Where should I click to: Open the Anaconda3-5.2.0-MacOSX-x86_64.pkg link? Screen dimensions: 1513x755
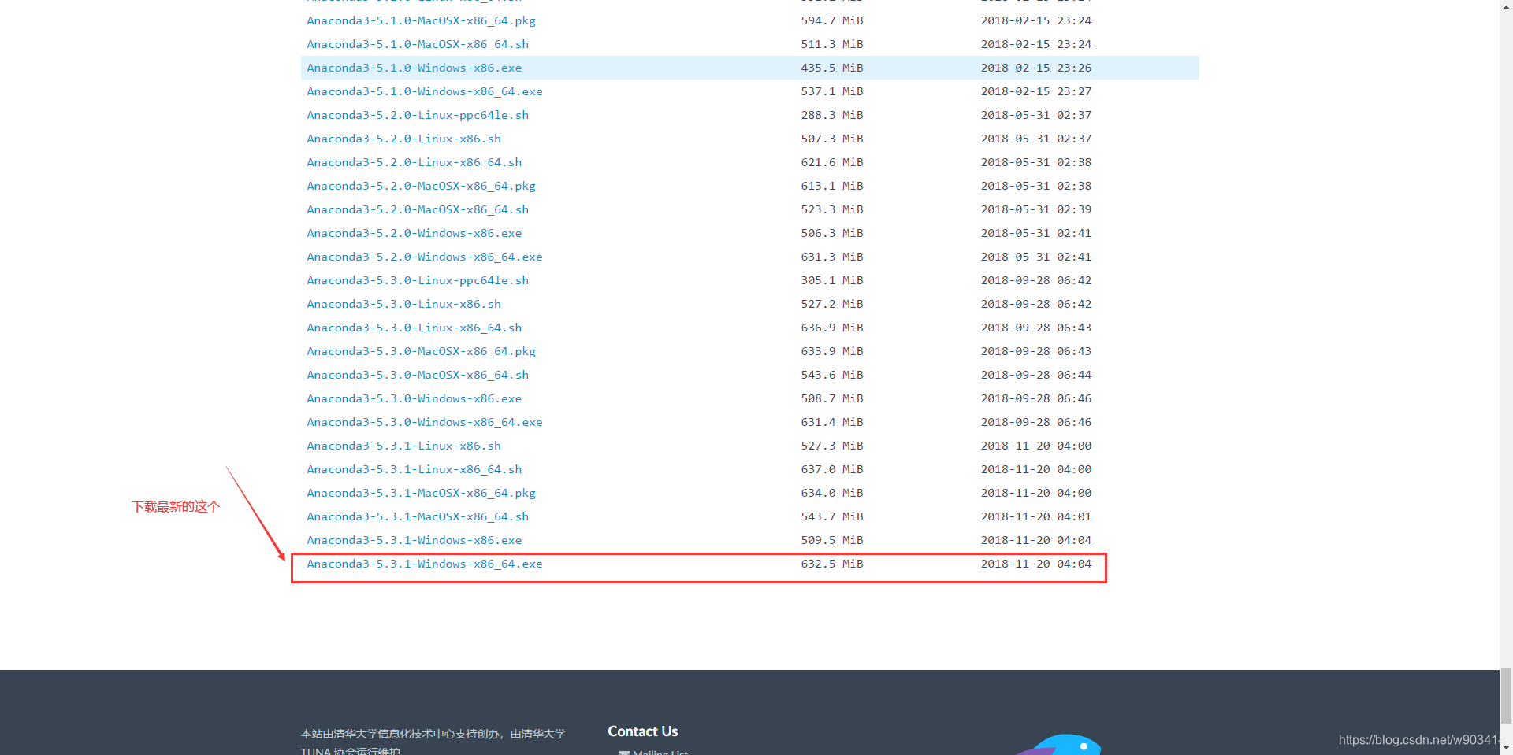click(421, 186)
